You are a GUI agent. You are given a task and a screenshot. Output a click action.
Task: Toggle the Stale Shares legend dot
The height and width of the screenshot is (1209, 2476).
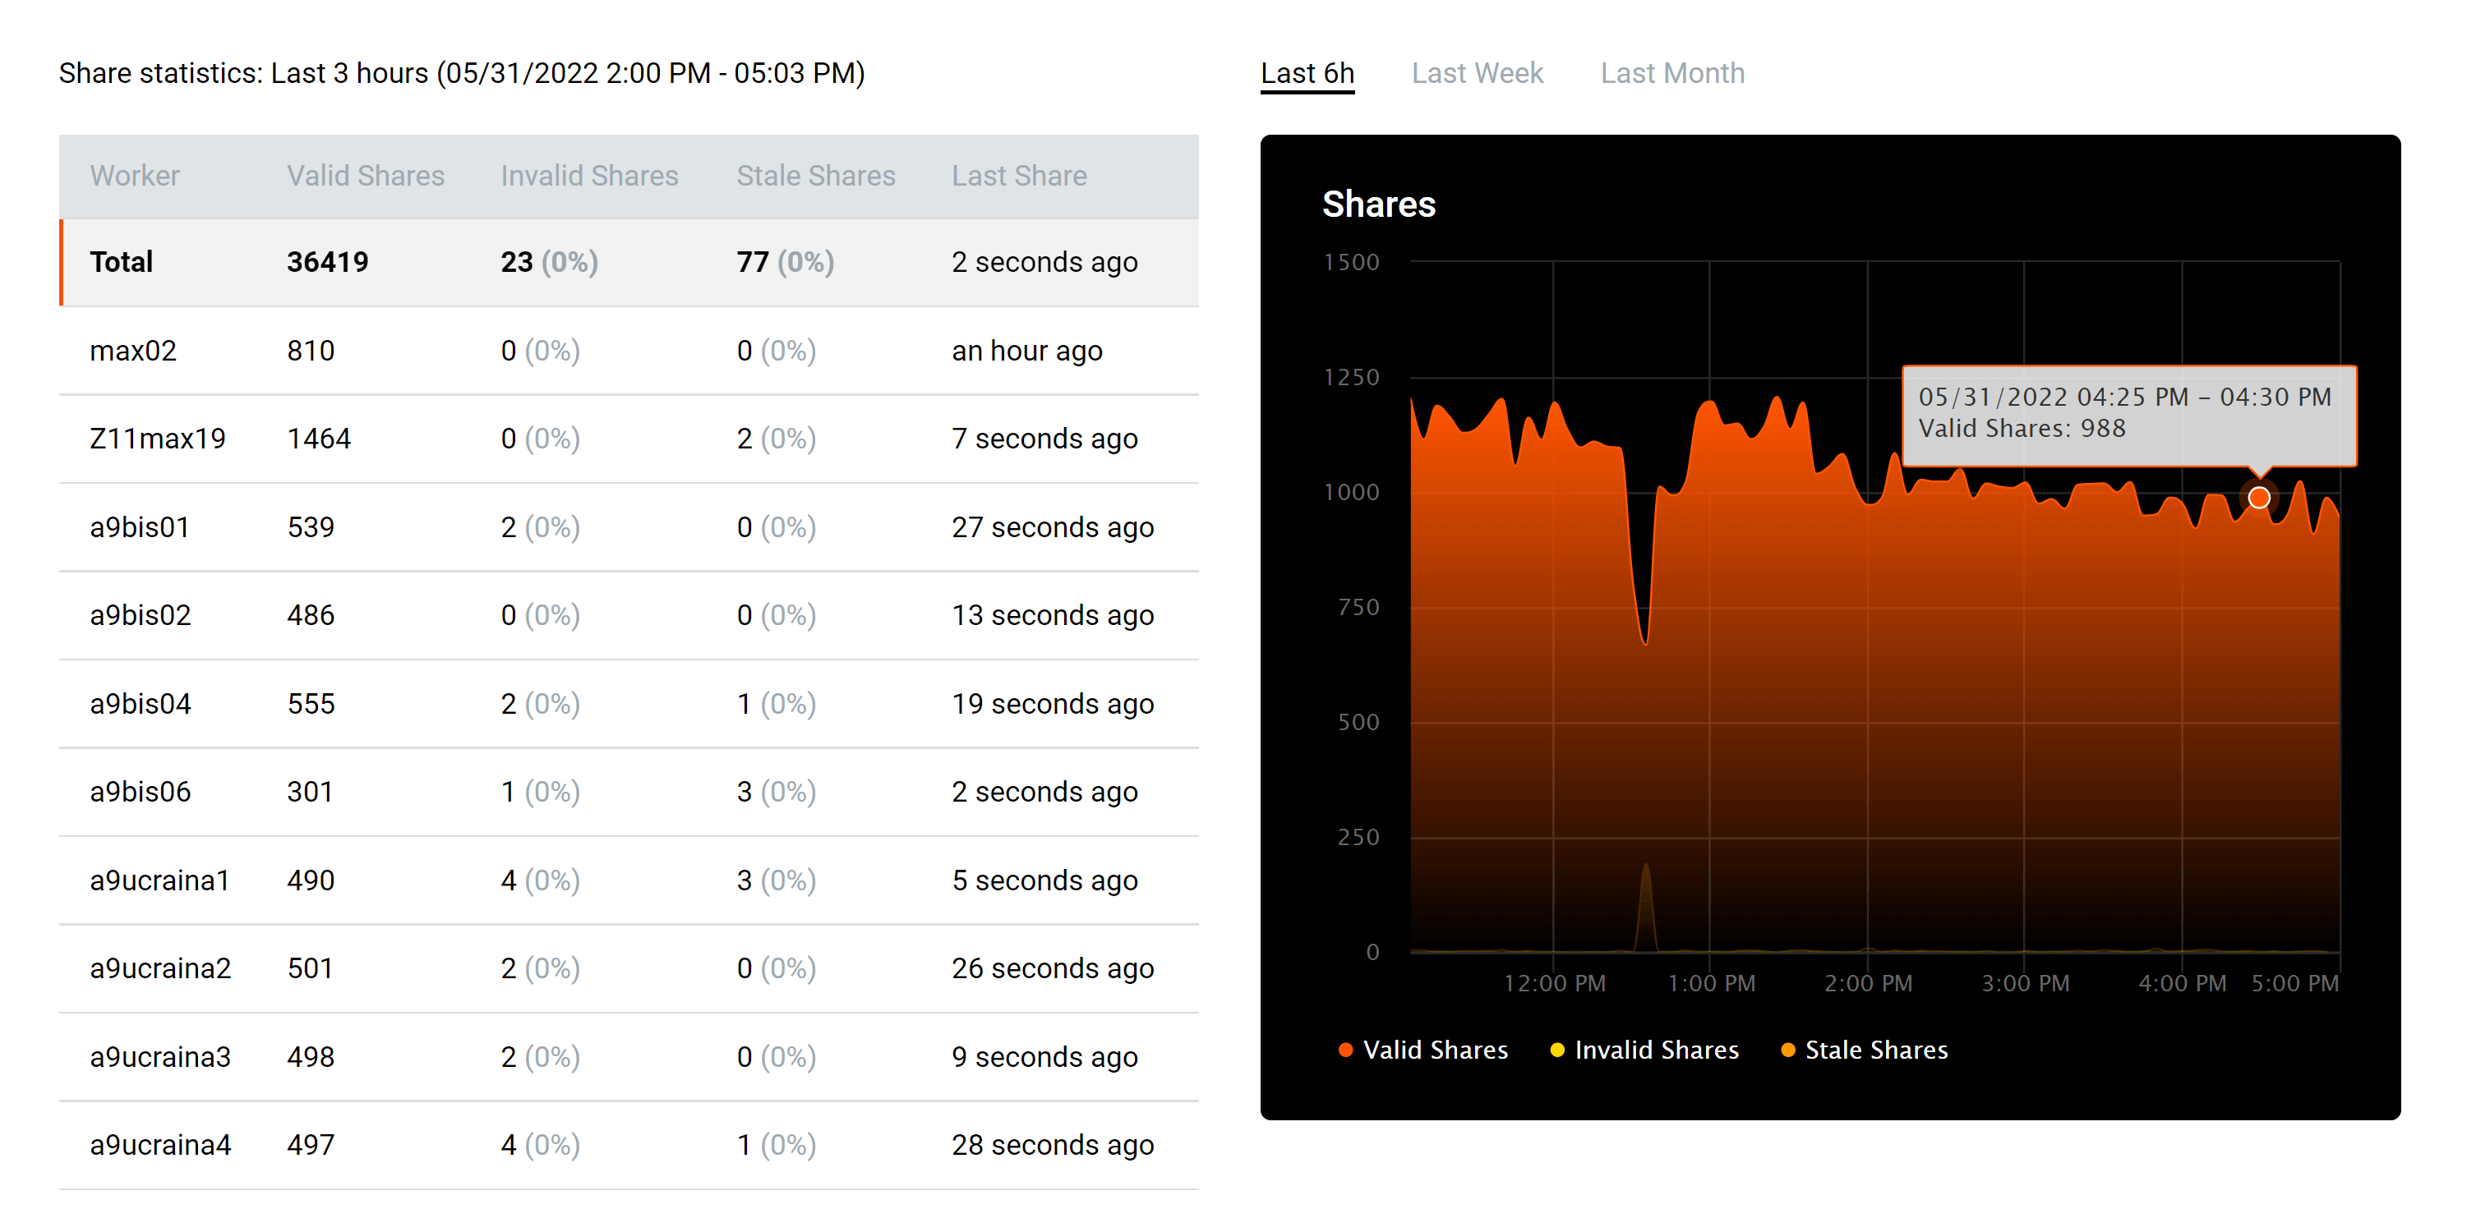(x=1788, y=1050)
